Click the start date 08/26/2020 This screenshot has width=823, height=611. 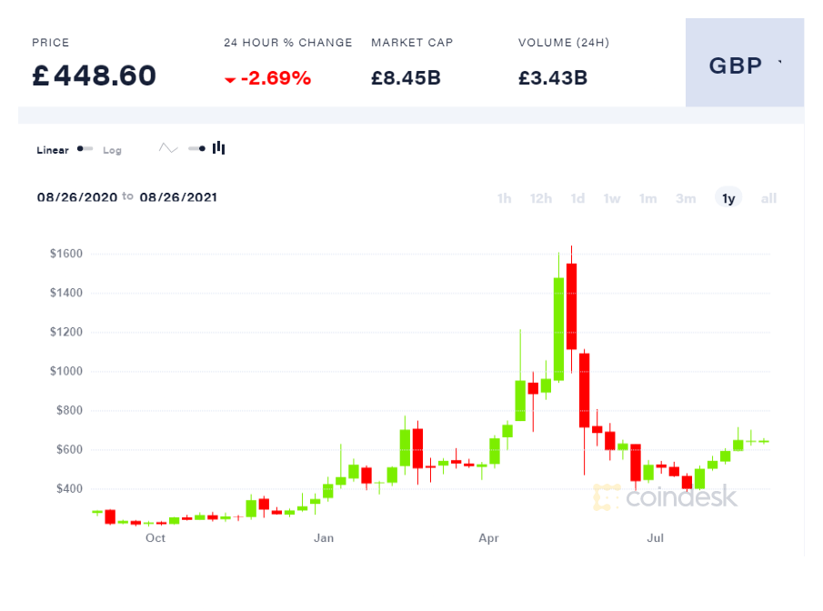tap(77, 197)
